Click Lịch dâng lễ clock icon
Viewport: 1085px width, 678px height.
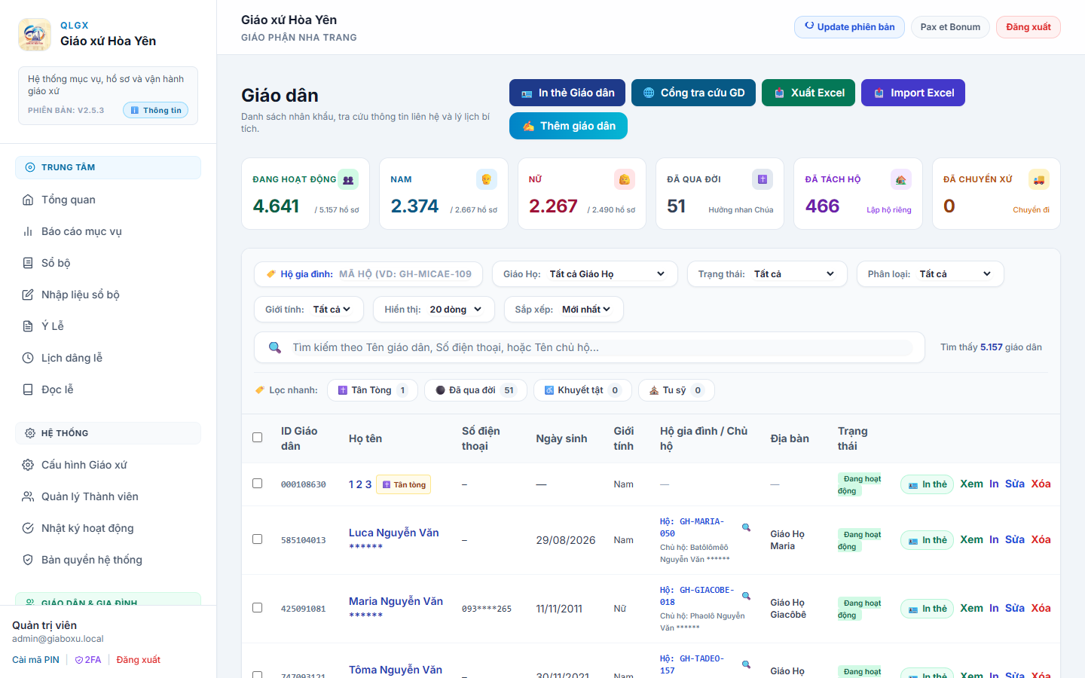(x=28, y=358)
